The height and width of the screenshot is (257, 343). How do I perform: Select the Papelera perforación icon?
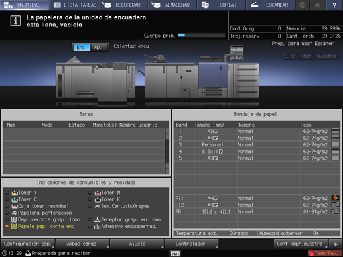pyautogui.click(x=14, y=213)
